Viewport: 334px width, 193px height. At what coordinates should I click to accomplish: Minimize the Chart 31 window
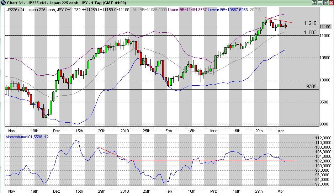[320, 2]
